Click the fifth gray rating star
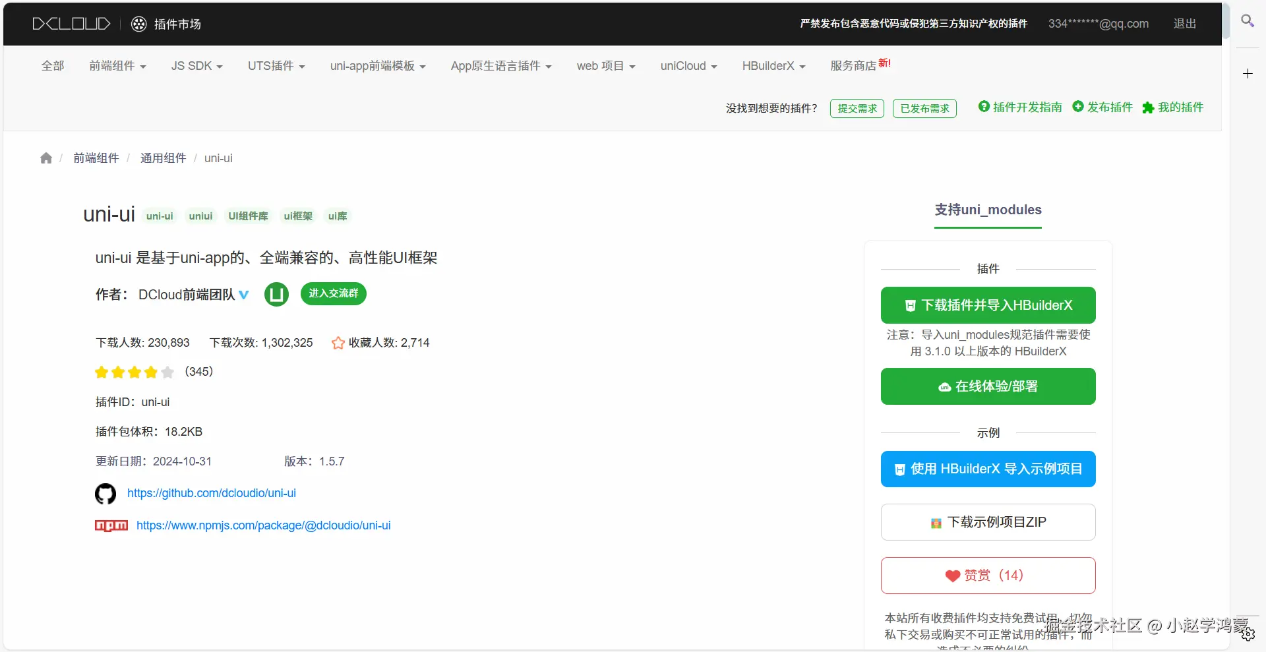 pyautogui.click(x=167, y=372)
